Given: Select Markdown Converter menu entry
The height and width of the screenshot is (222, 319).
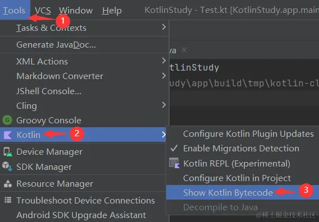Looking at the screenshot, I should coord(84,76).
